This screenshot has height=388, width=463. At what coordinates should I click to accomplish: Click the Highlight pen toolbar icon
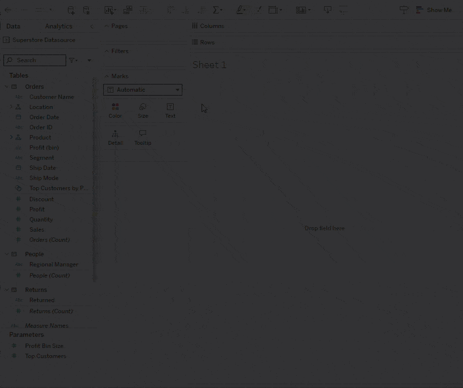240,10
